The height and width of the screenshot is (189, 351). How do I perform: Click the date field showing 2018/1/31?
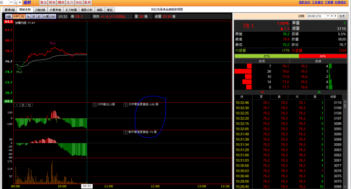click(316, 16)
